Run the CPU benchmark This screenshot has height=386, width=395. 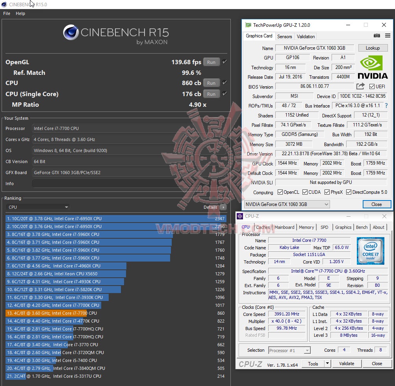[211, 83]
